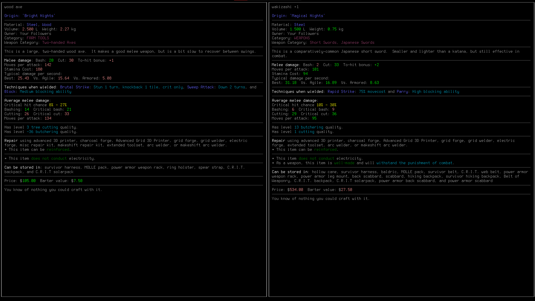Screen dimensions: 535x301
Task: Select the WEAPONS category label
Action: pos(302,38)
